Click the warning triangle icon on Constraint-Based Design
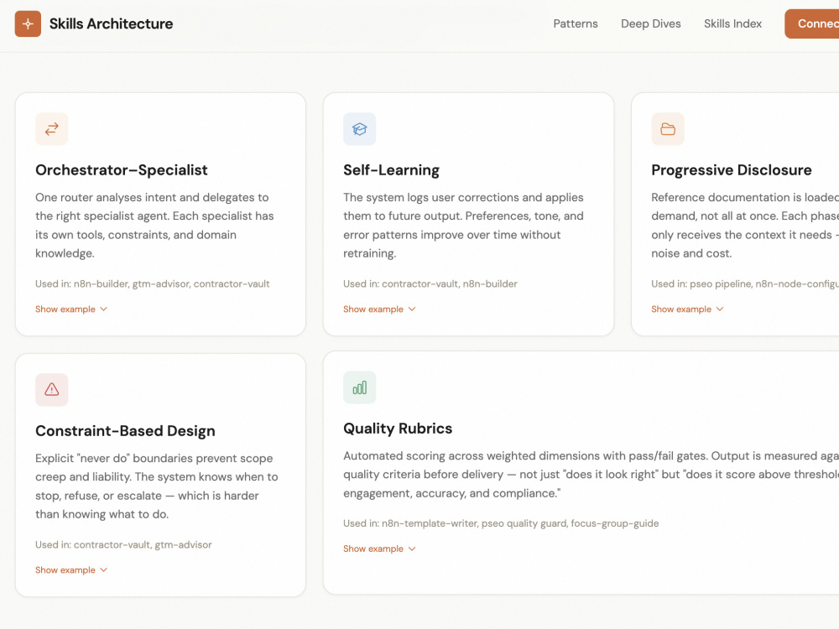Screen dimensions: 839x629 (x=52, y=389)
